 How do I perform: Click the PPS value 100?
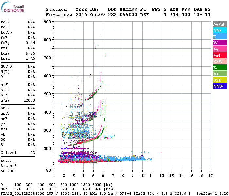point(186,15)
